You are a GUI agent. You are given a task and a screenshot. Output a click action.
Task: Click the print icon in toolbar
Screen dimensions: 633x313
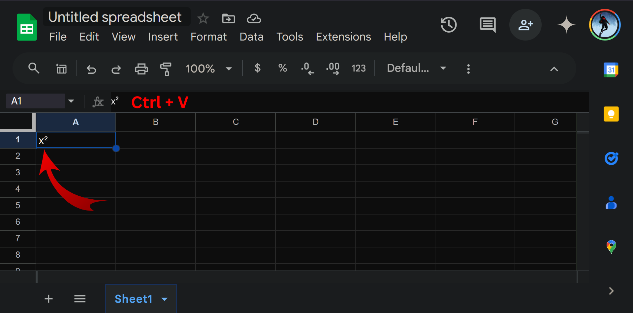coord(141,69)
